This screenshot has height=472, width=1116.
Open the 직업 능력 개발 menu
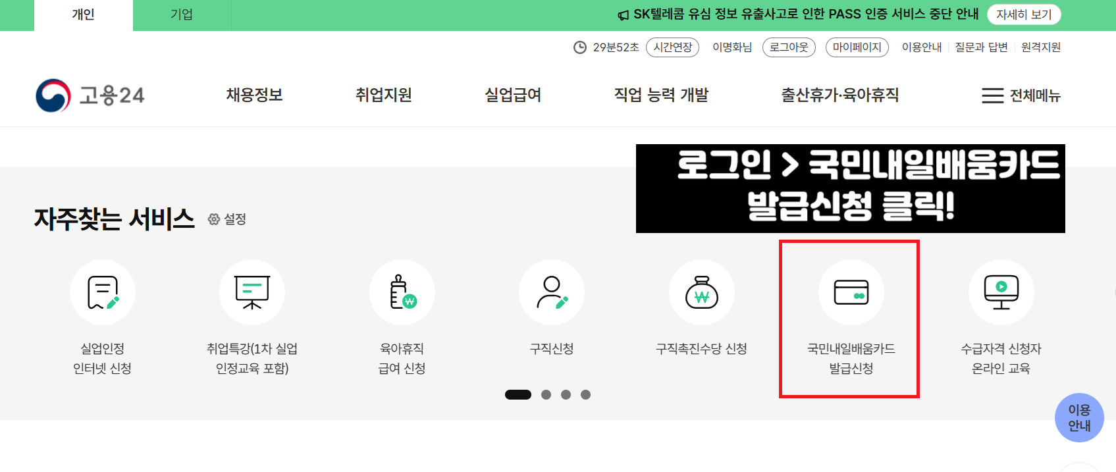tap(661, 95)
